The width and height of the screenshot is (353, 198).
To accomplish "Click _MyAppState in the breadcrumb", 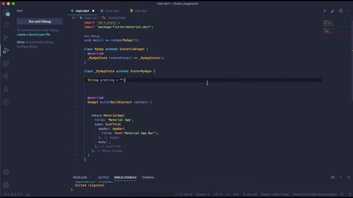I will point(116,18).
